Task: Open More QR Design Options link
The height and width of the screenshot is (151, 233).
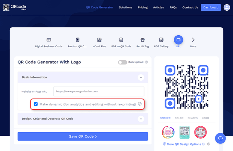Action: pos(184,144)
